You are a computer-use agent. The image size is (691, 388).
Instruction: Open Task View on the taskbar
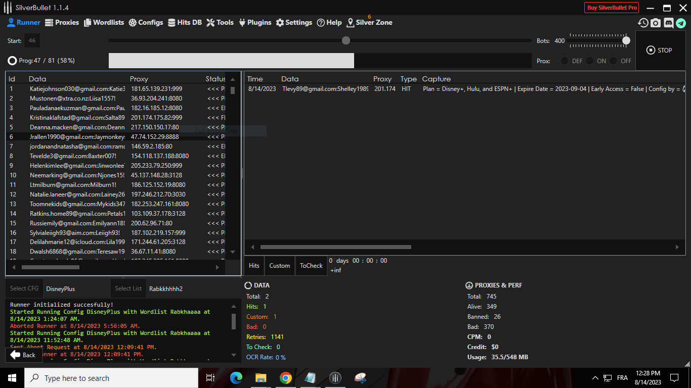coord(210,378)
